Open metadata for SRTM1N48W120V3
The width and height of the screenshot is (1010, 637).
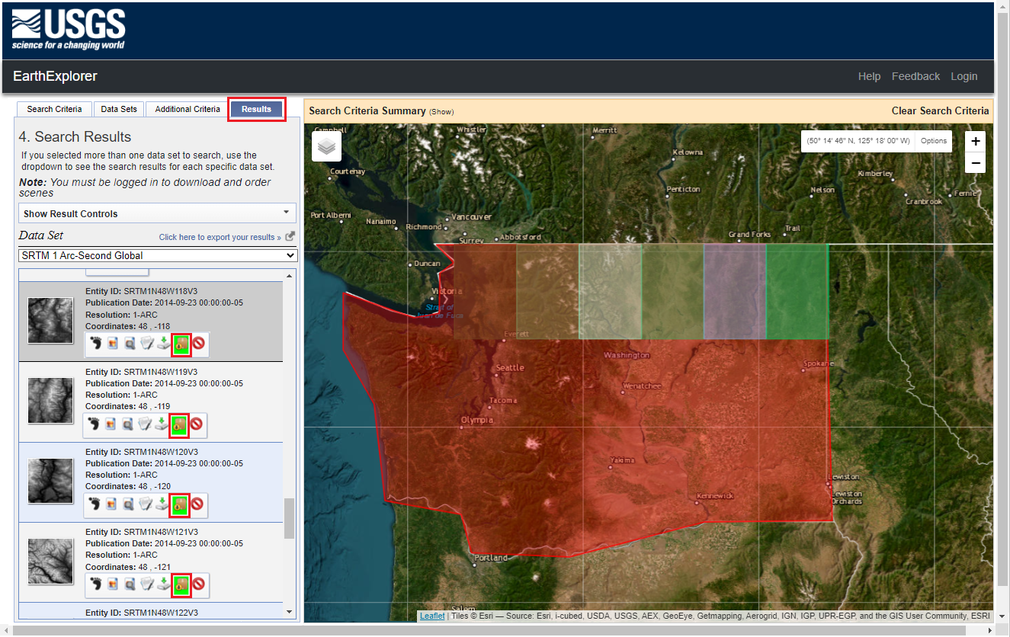pyautogui.click(x=146, y=504)
